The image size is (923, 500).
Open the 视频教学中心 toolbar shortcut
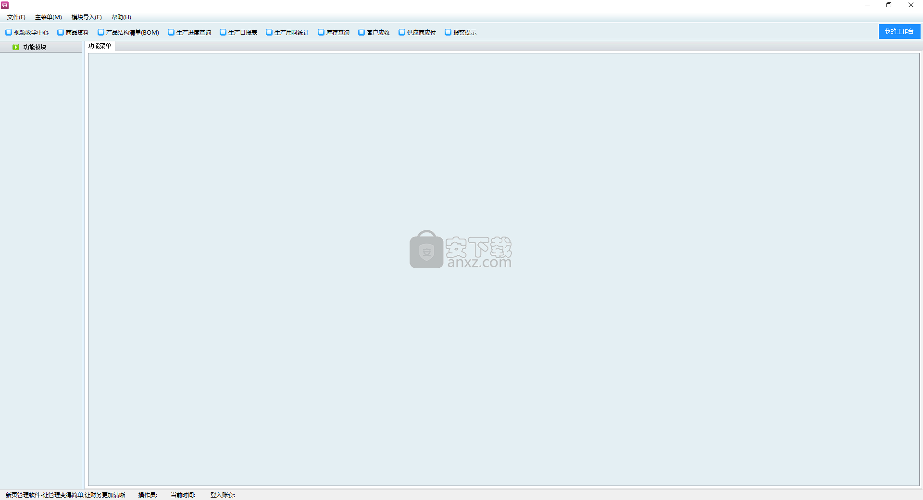click(x=27, y=32)
